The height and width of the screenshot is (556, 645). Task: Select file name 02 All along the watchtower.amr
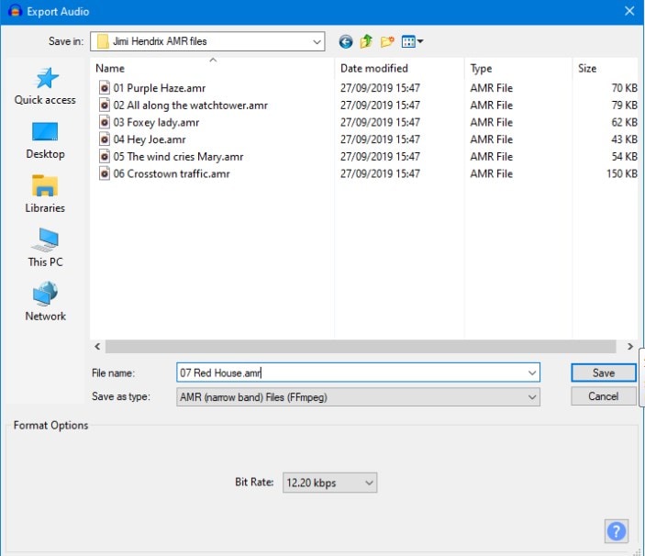191,106
